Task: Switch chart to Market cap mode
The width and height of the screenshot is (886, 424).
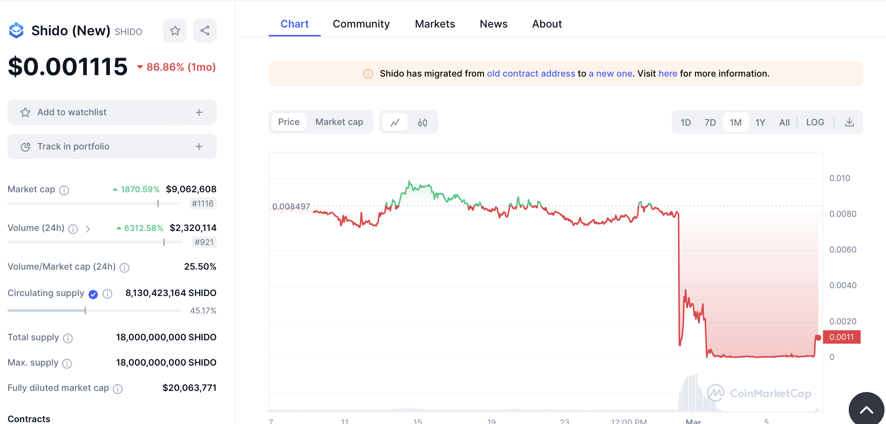Action: tap(339, 122)
